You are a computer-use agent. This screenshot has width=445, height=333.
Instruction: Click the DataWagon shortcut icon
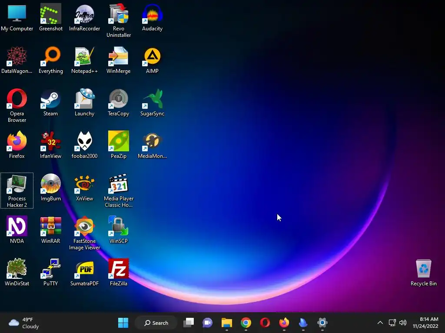(x=17, y=60)
